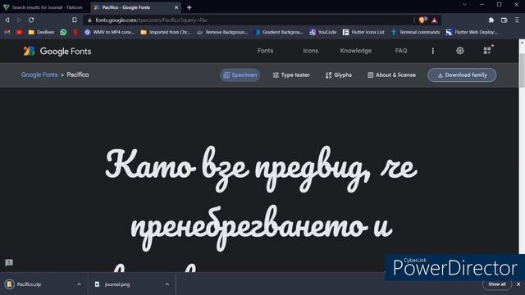Viewport: 525px width, 295px height.
Task: Open the three-dot more options menu
Action: coord(432,51)
